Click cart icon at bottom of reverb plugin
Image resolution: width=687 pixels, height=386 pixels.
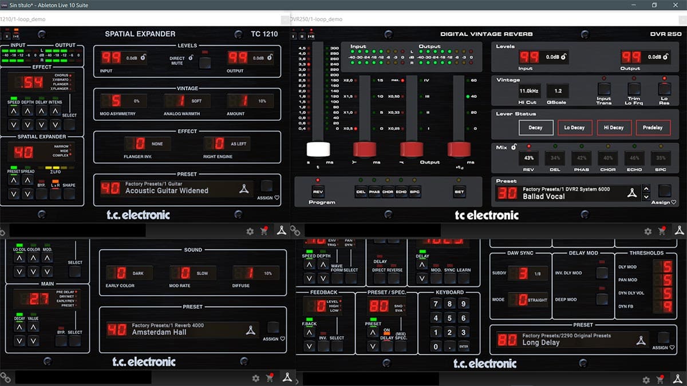point(270,378)
